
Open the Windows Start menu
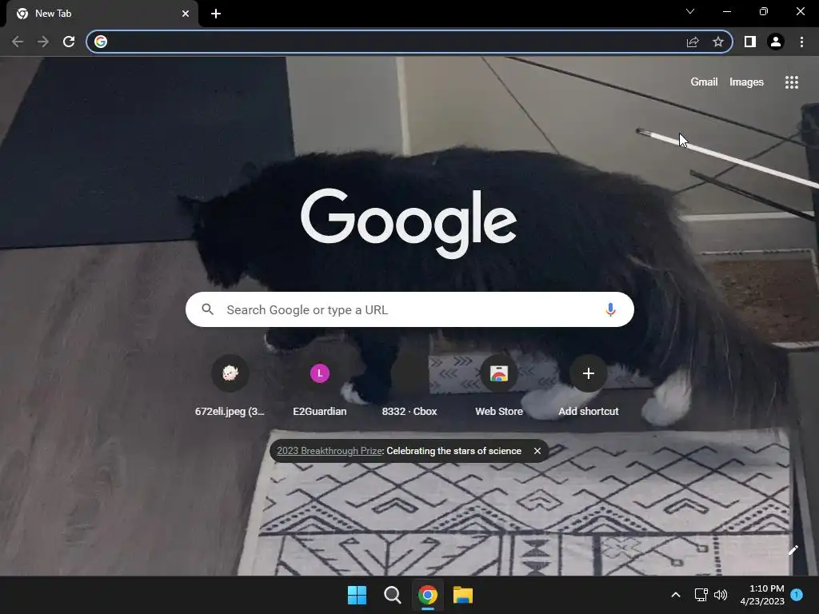[358, 595]
